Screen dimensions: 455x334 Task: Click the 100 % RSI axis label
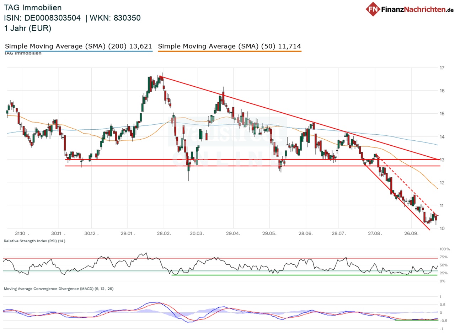pos(444,249)
